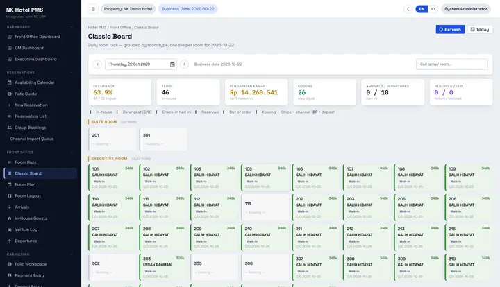
Task: Open Room Rack menu item
Action: click(40, 162)
